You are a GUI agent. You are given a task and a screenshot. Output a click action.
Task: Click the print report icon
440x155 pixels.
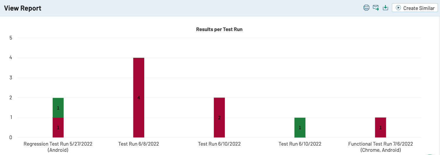click(366, 8)
